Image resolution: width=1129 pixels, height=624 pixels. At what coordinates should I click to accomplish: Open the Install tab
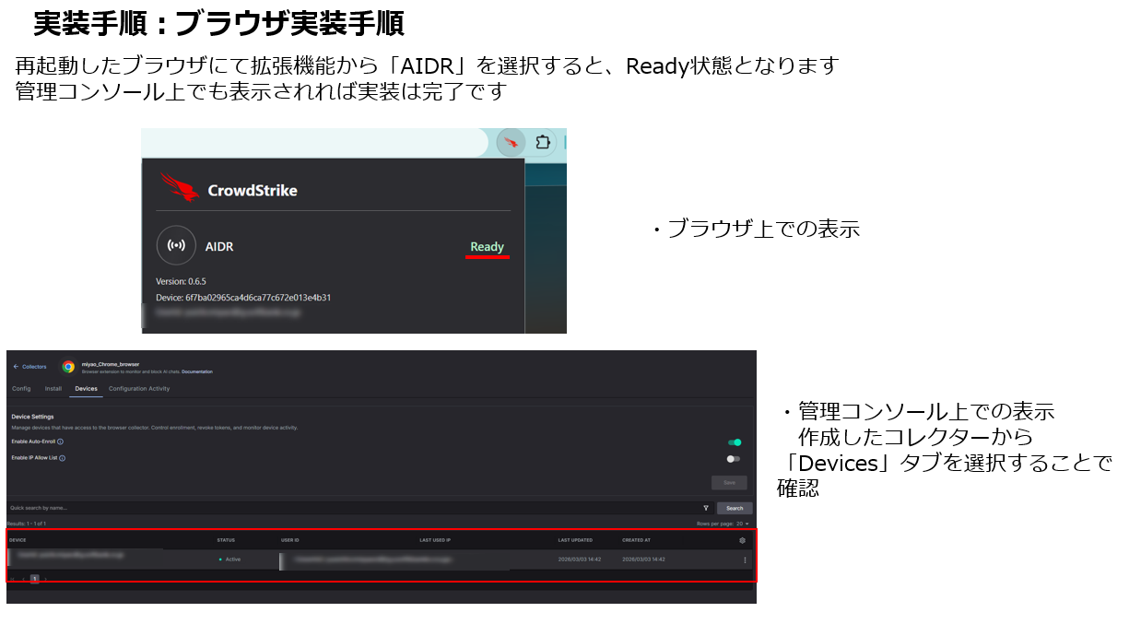click(53, 389)
